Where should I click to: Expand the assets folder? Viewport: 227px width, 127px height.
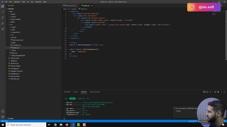point(13,27)
